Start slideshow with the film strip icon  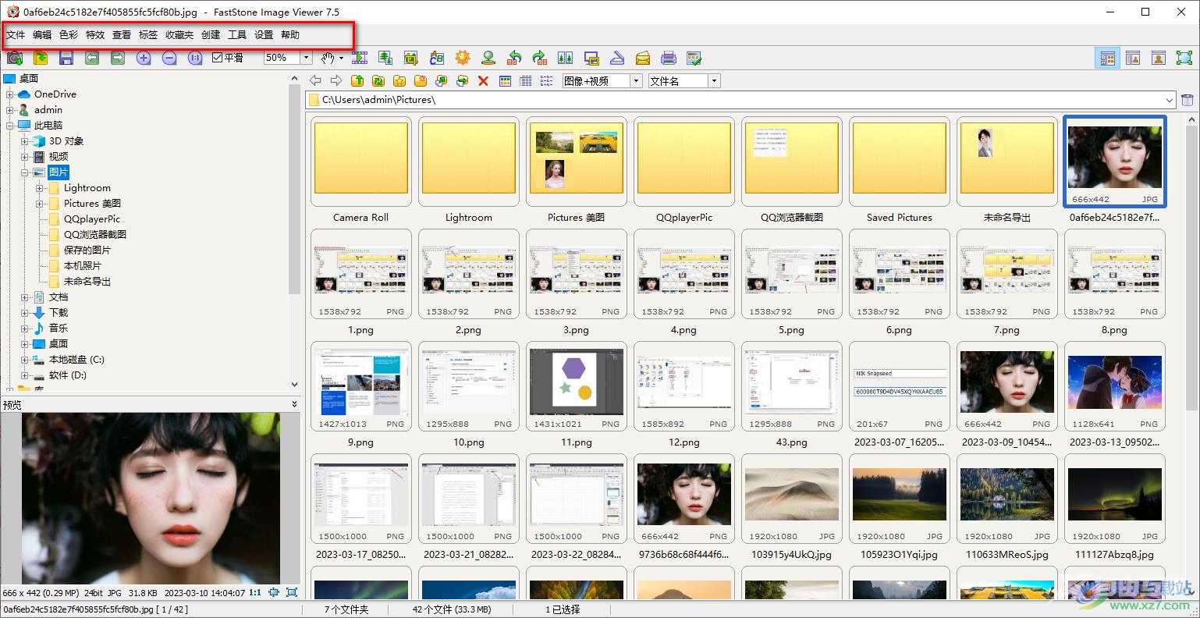360,58
